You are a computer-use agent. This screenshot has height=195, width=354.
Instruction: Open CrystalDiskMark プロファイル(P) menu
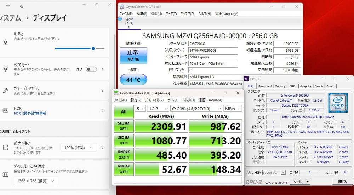[154, 100]
